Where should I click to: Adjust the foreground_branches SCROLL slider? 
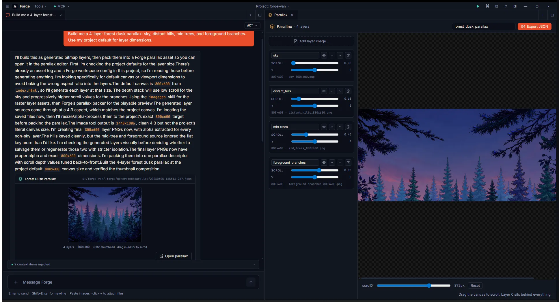(315, 170)
